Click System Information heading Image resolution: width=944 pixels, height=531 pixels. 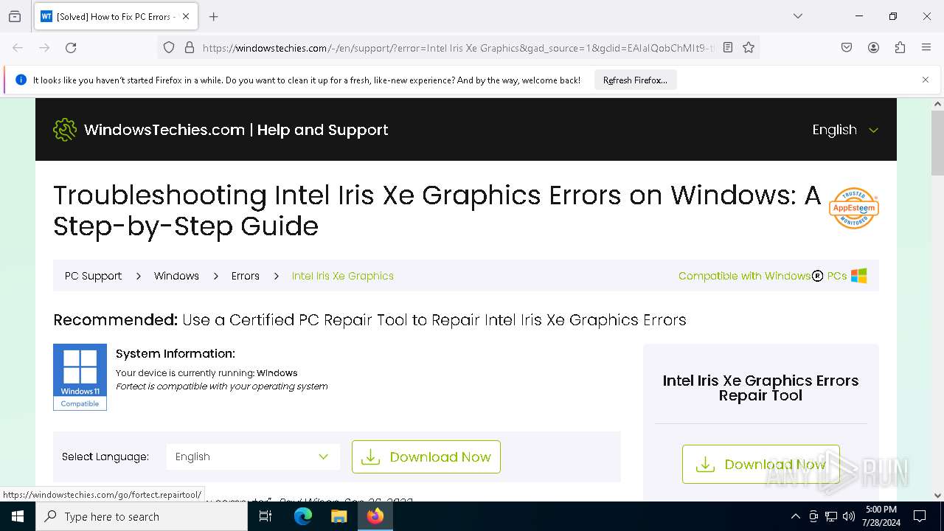tap(176, 353)
